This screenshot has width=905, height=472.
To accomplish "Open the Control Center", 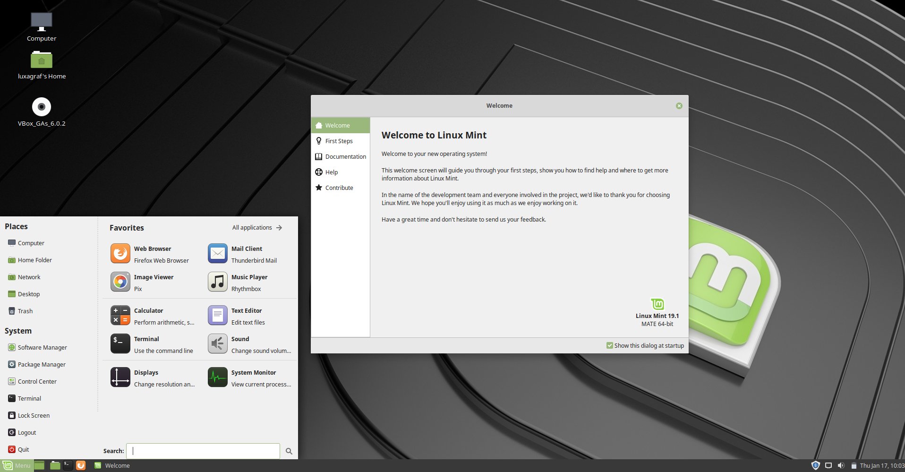I will click(x=37, y=381).
